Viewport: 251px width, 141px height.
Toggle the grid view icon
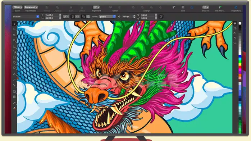coord(183,7)
